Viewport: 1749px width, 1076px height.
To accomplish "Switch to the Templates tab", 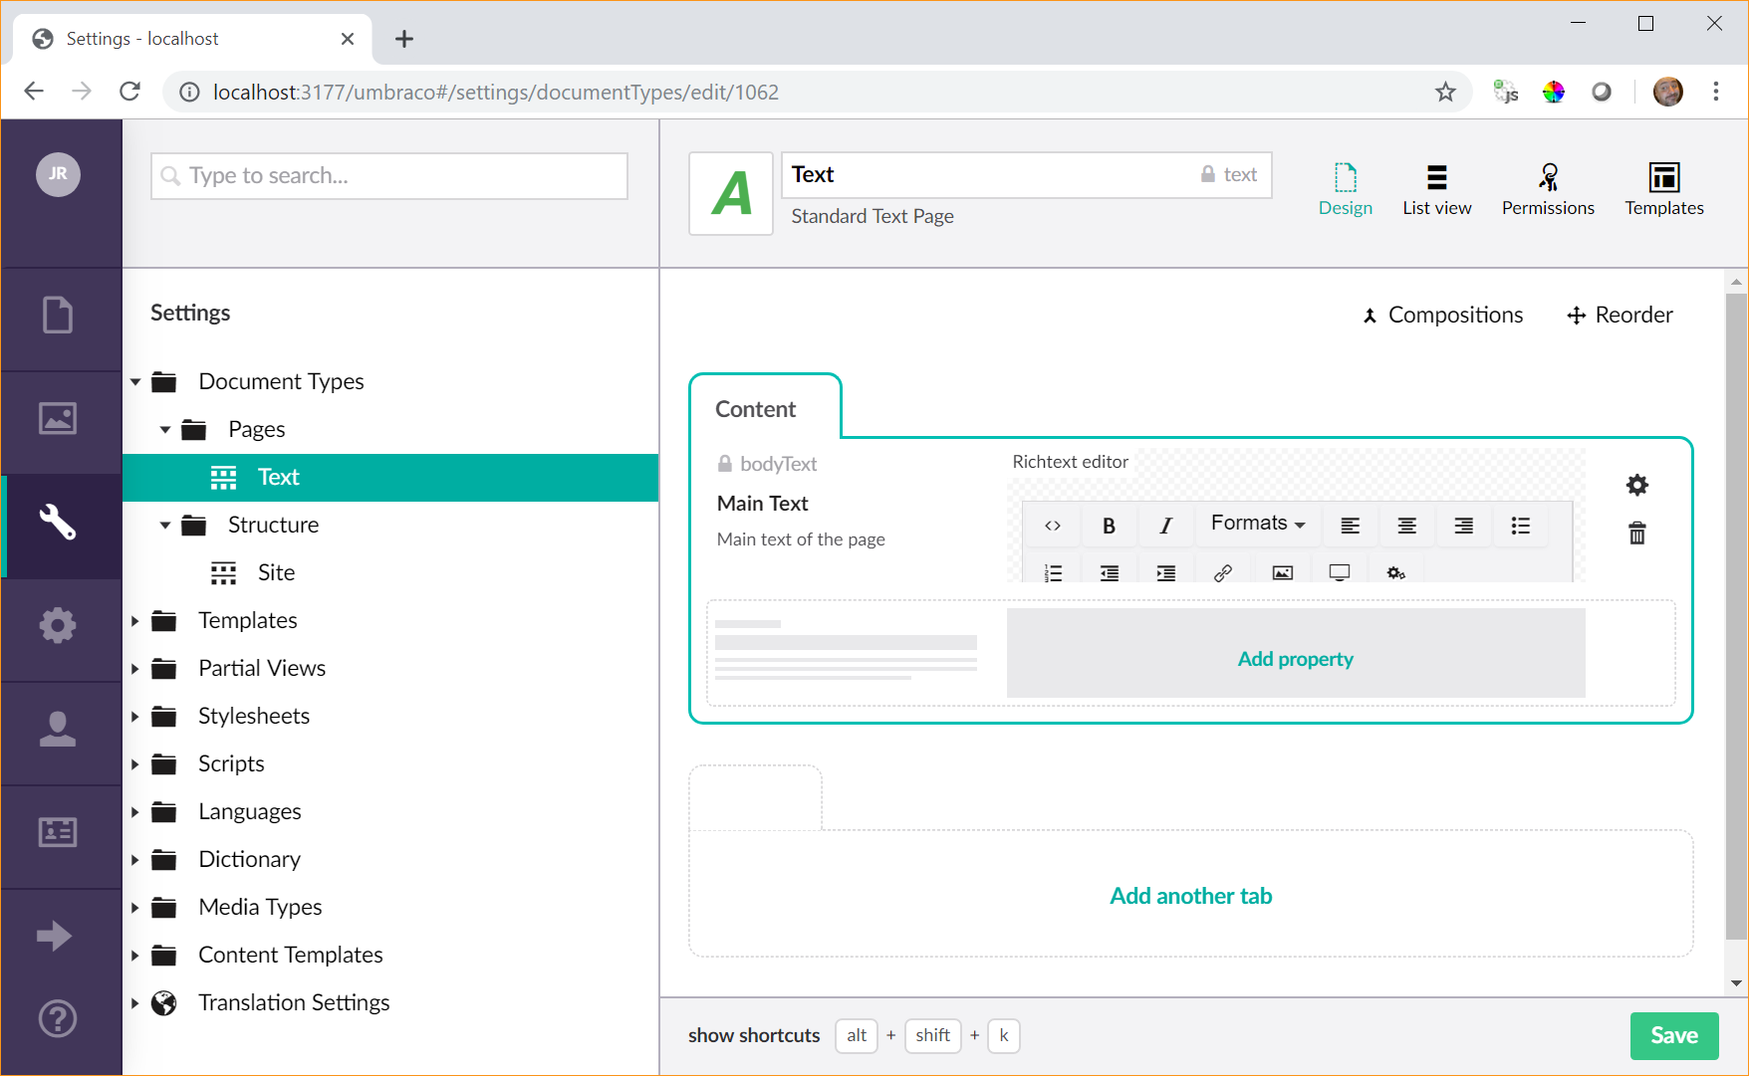I will click(1664, 189).
